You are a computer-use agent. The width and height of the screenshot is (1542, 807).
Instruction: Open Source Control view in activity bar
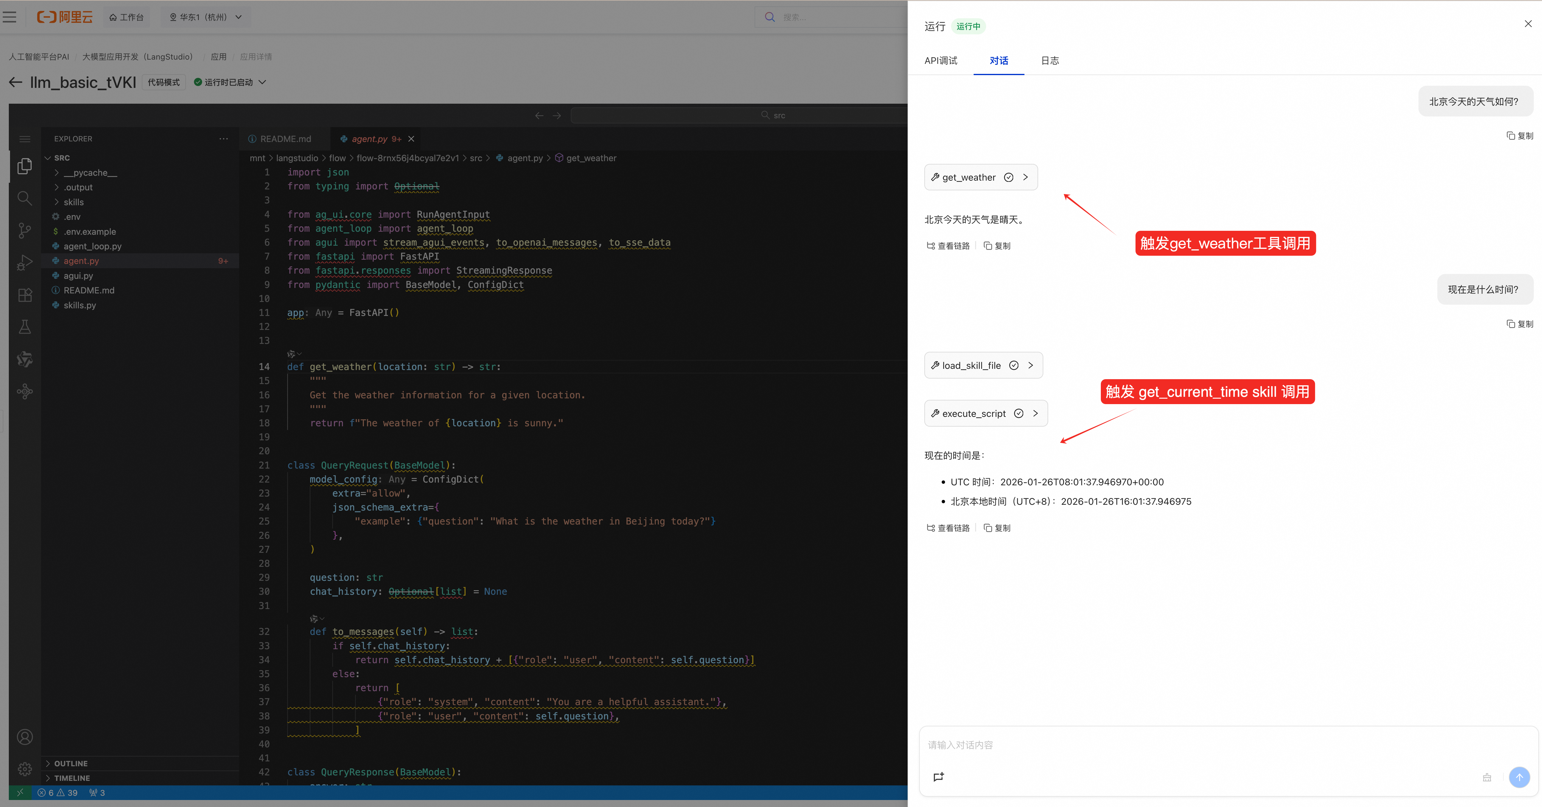(25, 230)
